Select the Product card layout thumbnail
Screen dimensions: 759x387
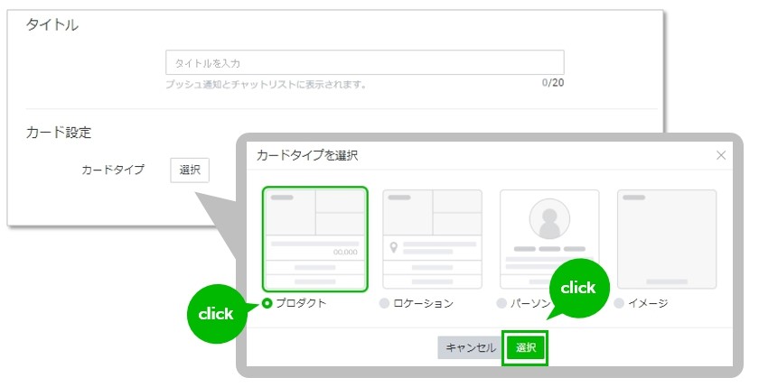click(314, 239)
